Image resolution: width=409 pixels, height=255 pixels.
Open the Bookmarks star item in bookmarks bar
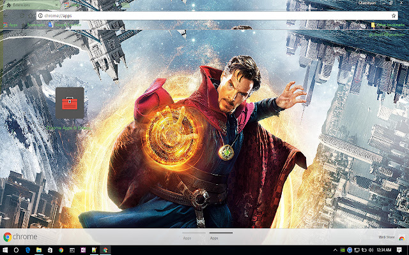pos(33,25)
